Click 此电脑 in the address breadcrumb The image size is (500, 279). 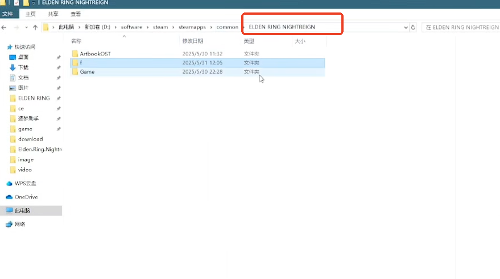pyautogui.click(x=67, y=27)
